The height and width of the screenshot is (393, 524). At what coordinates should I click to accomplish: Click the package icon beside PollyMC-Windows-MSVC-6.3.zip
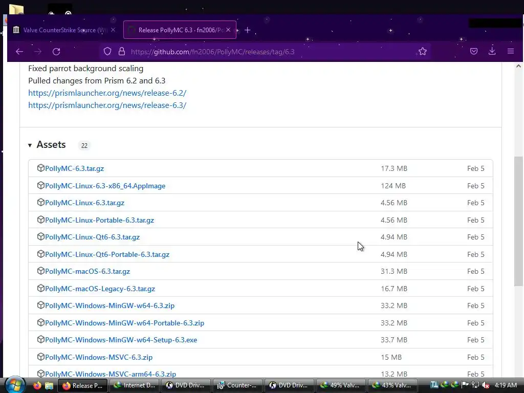point(41,357)
